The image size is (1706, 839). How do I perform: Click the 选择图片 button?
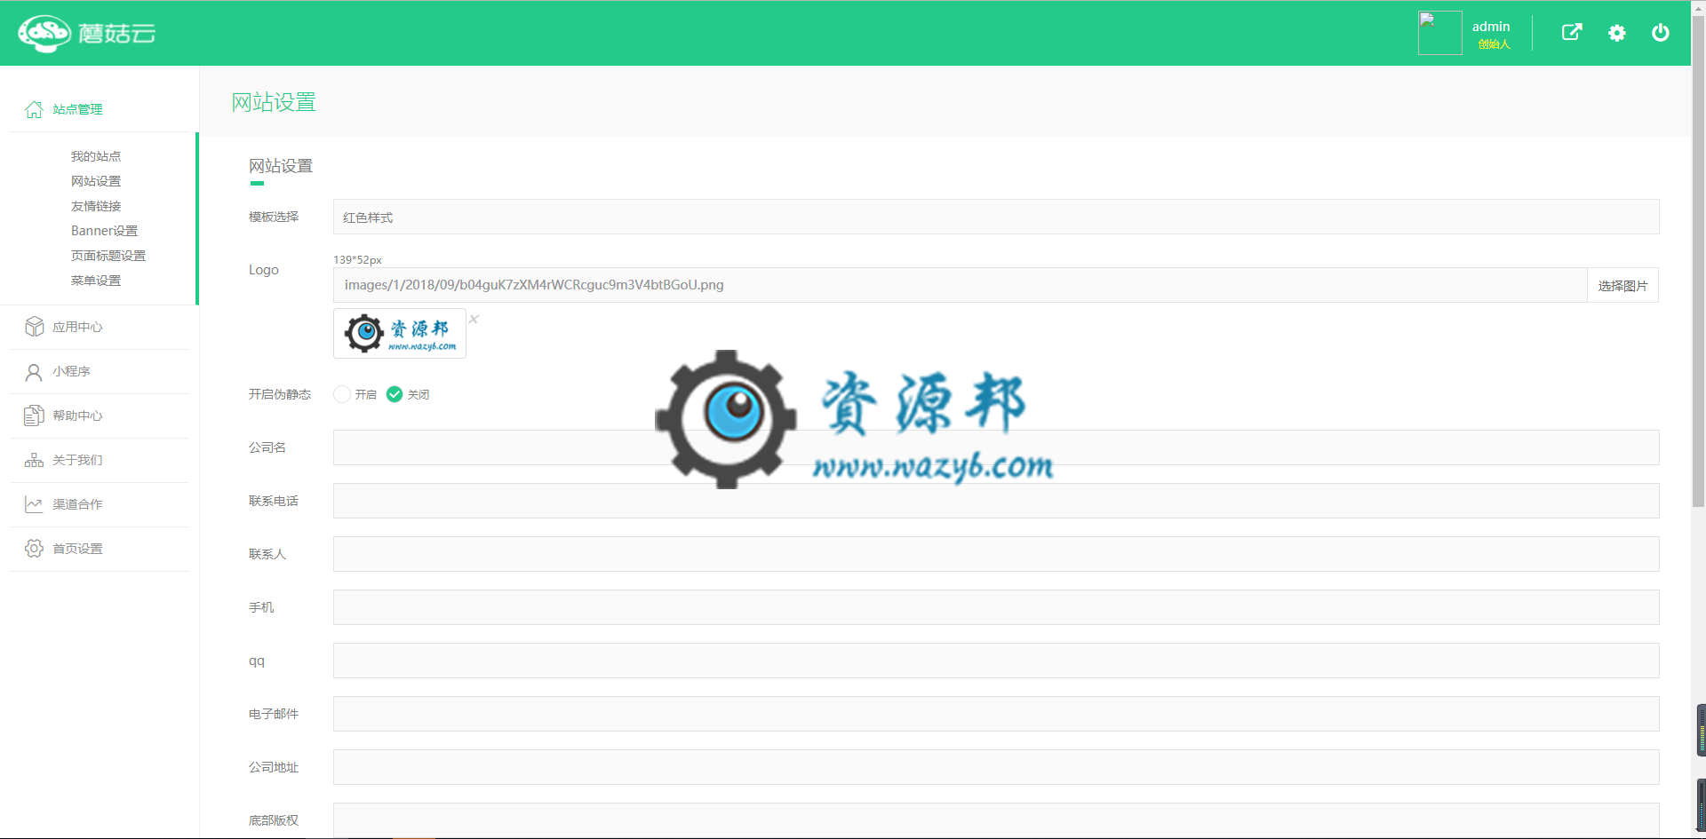tap(1622, 285)
